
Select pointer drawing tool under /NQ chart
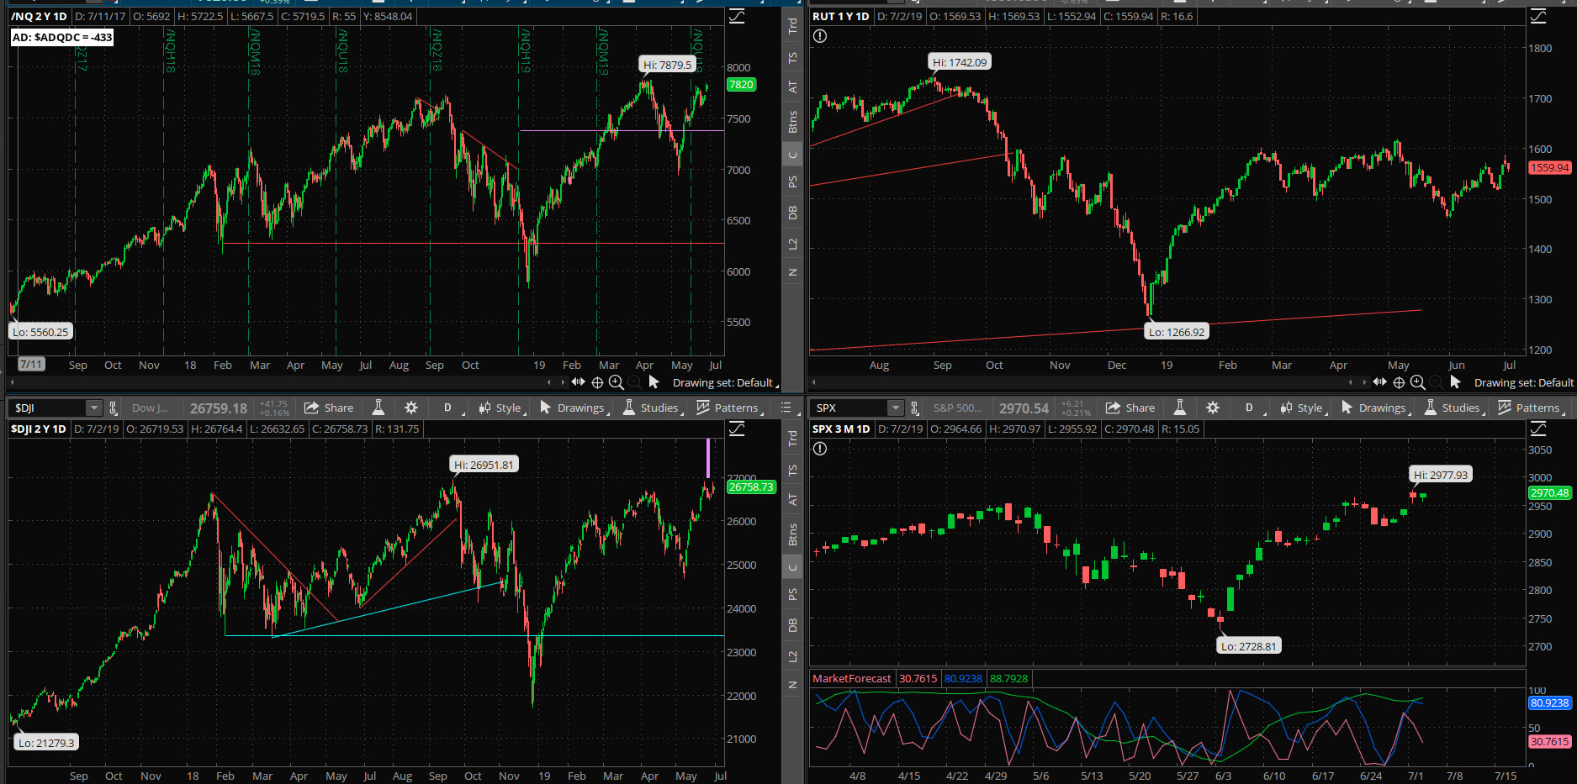pyautogui.click(x=654, y=382)
